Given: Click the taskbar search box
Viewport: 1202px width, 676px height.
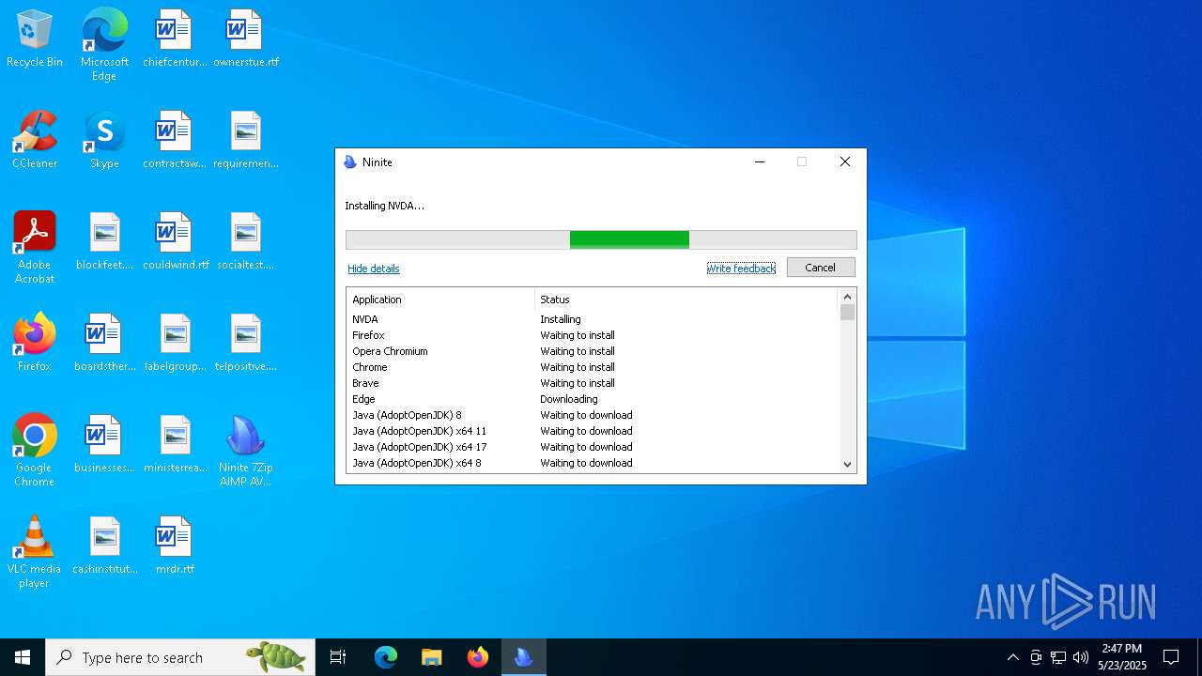Looking at the screenshot, I should [x=180, y=657].
